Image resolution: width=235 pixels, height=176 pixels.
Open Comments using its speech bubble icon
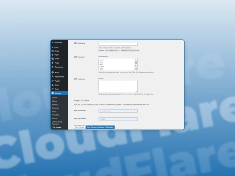[52, 67]
